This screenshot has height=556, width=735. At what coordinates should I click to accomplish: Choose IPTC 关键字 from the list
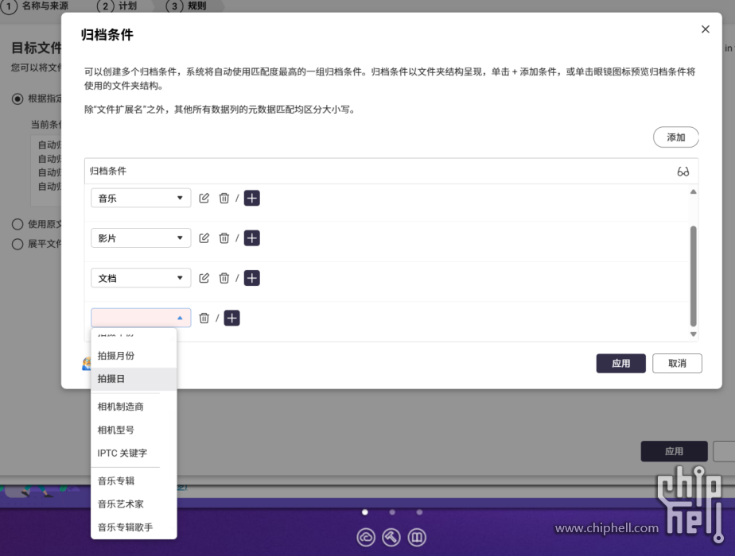pyautogui.click(x=134, y=453)
